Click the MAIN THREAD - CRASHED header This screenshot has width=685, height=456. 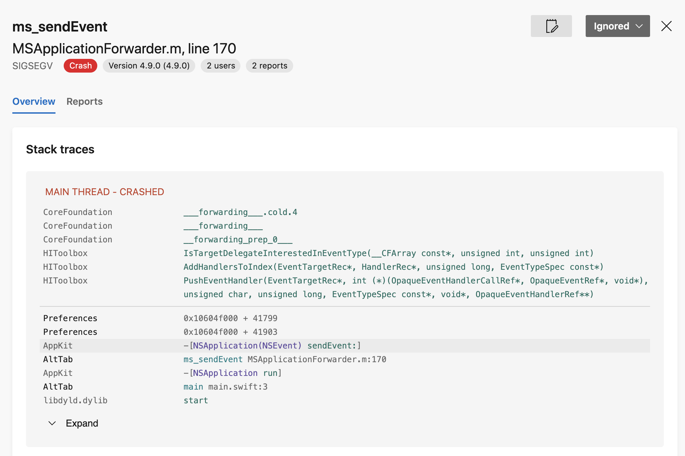coord(105,192)
